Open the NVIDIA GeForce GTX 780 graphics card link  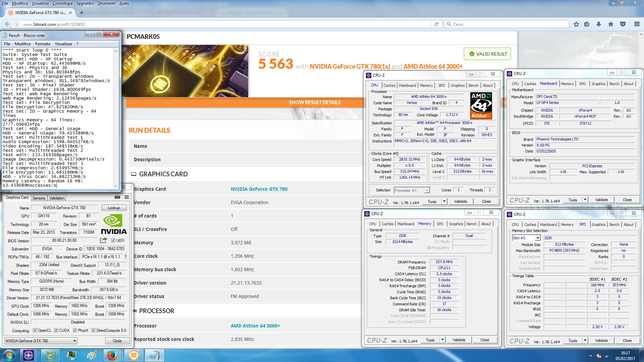coord(259,189)
